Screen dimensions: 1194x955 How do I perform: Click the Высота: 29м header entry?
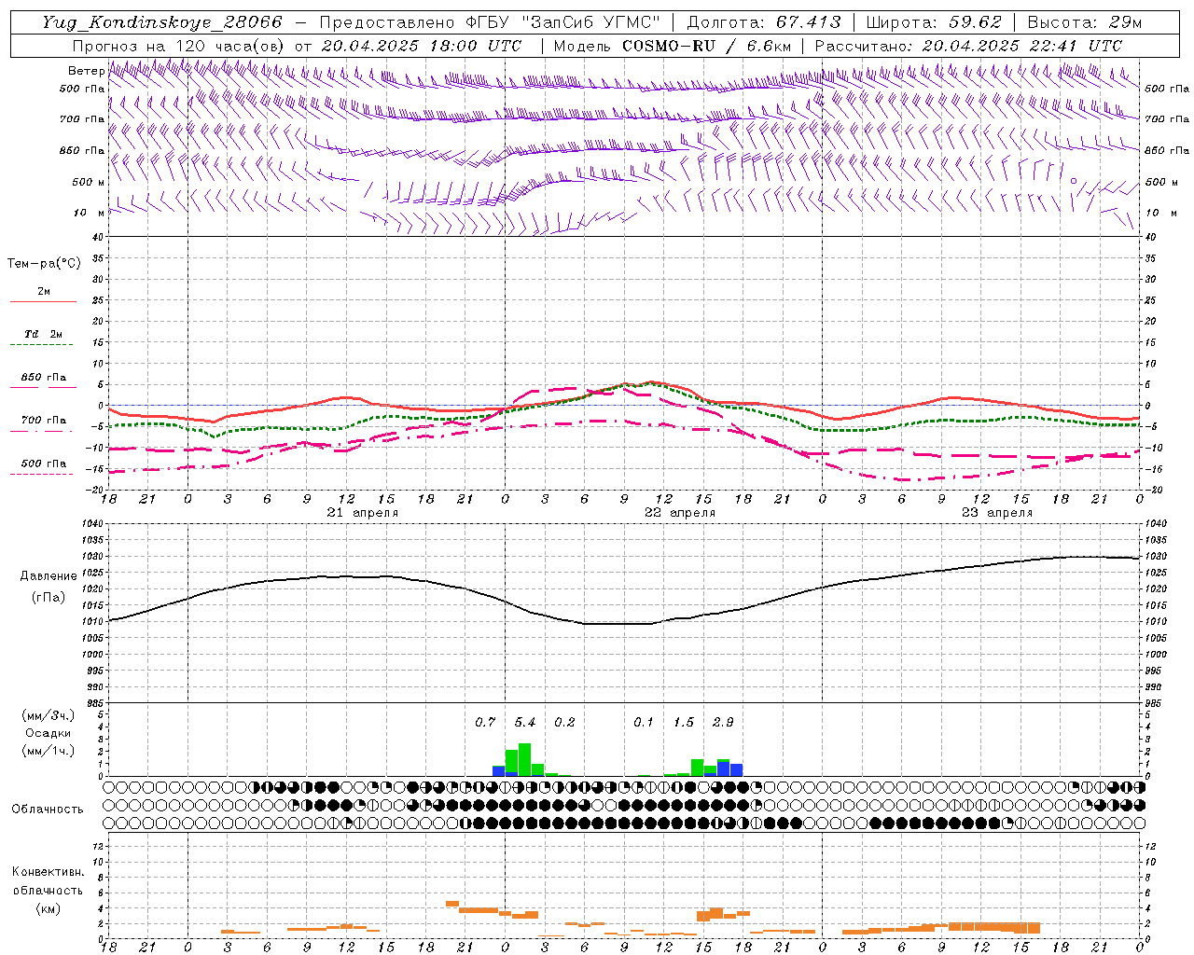tap(1084, 22)
